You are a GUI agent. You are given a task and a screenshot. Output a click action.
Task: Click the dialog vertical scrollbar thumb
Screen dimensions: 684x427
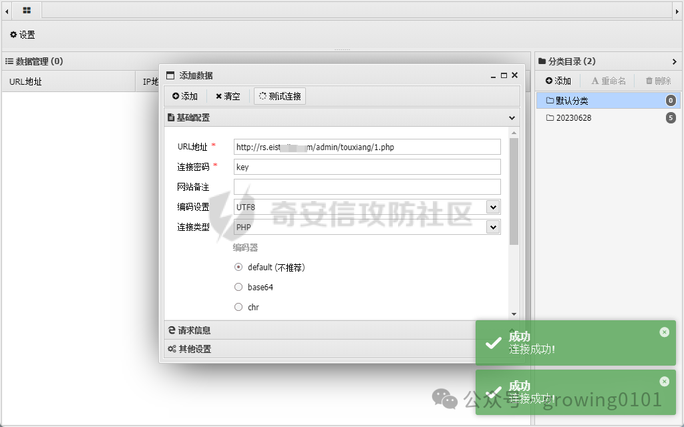[x=514, y=191]
